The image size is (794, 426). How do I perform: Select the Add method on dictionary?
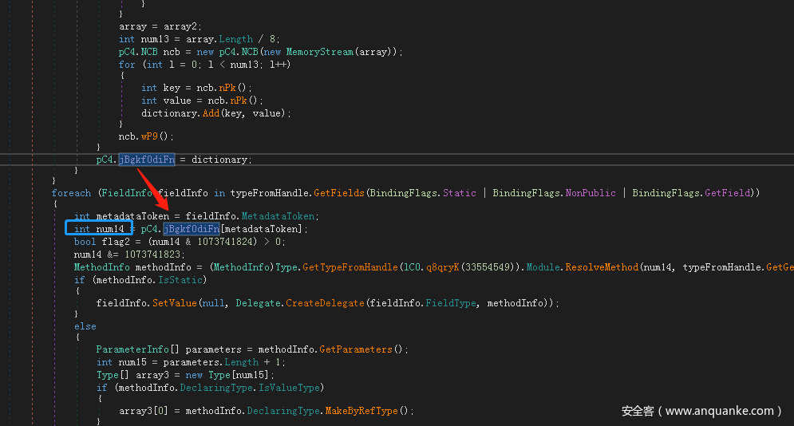click(x=212, y=112)
